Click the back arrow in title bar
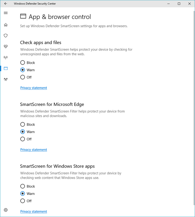195x217 pixels. (x=6, y=4)
